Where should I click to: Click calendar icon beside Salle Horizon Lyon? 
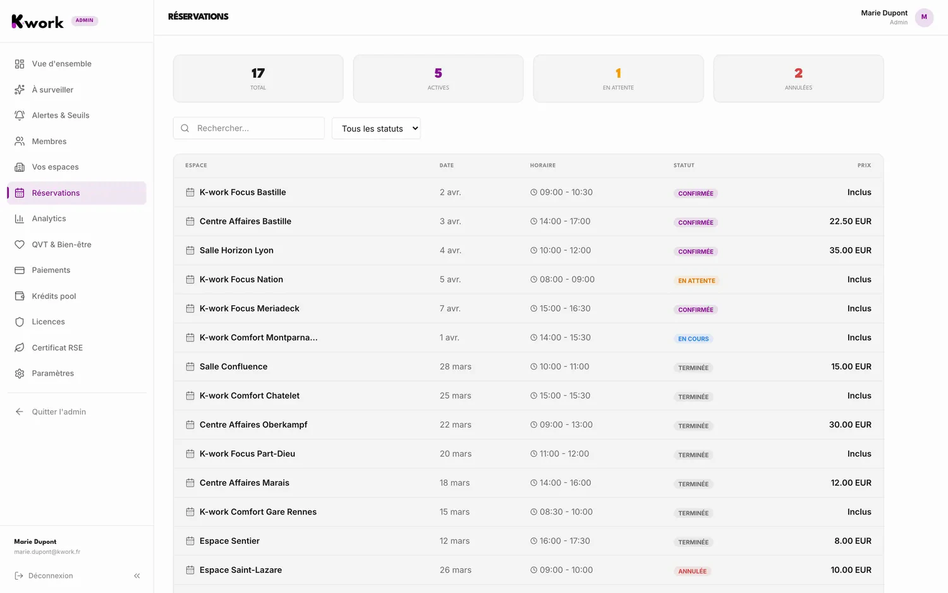coord(190,250)
